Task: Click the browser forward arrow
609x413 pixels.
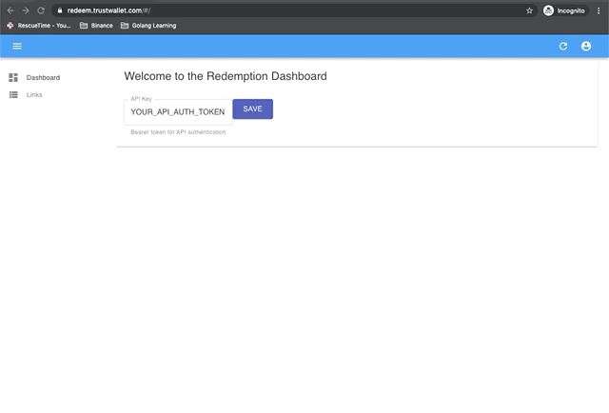Action: click(26, 10)
